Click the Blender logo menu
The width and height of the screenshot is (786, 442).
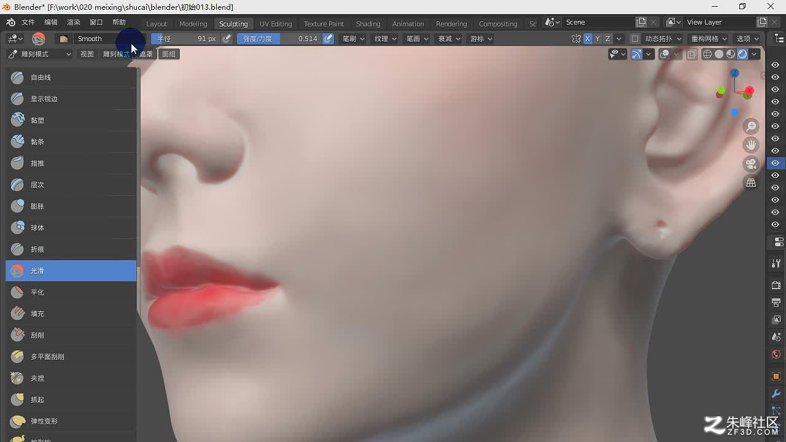click(10, 22)
